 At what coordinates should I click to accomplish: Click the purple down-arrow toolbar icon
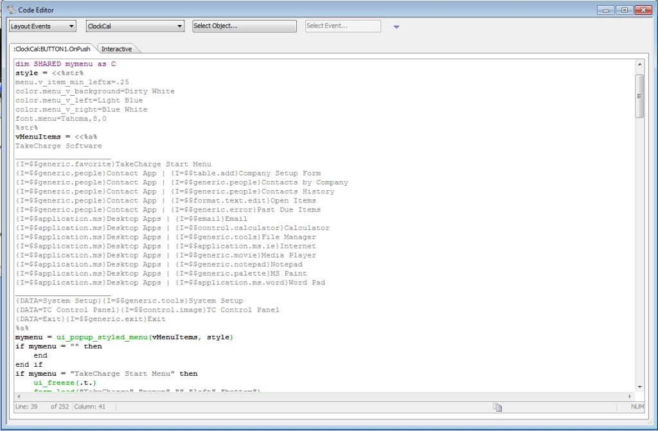[x=396, y=26]
